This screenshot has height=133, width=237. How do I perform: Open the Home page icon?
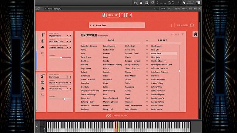(196, 34)
